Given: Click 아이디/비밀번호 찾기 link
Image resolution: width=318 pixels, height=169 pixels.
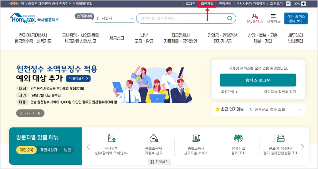Looking at the screenshot, I should click(x=280, y=92).
